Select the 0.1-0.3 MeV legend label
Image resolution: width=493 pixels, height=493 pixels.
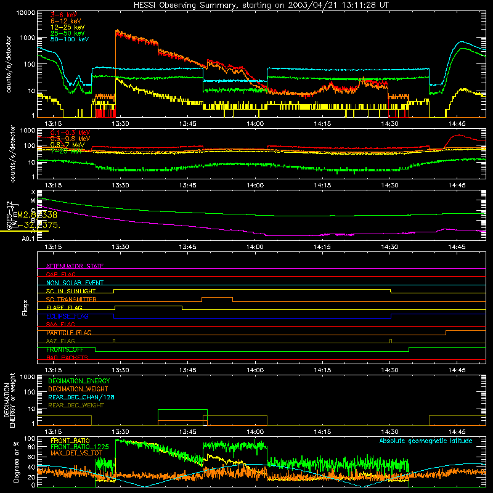click(x=70, y=132)
